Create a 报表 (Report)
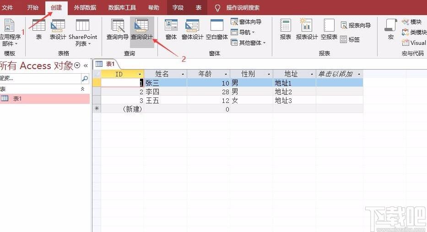Viewport: 427px width, 232px height. click(x=286, y=29)
